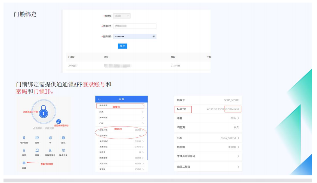
Task: Open the 遥控 remote control icon
Action: click(24, 150)
